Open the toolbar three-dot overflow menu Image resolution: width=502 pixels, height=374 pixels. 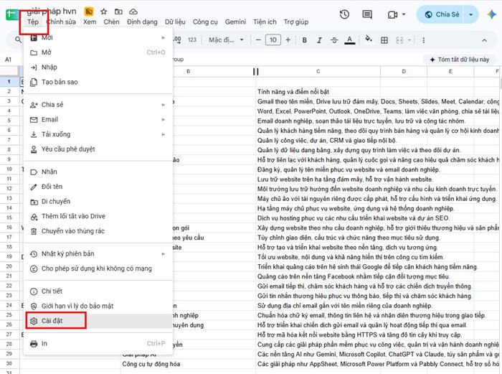tap(424, 40)
